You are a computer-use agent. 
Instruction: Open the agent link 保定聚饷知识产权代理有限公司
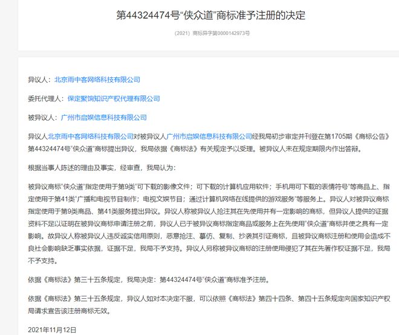click(114, 98)
